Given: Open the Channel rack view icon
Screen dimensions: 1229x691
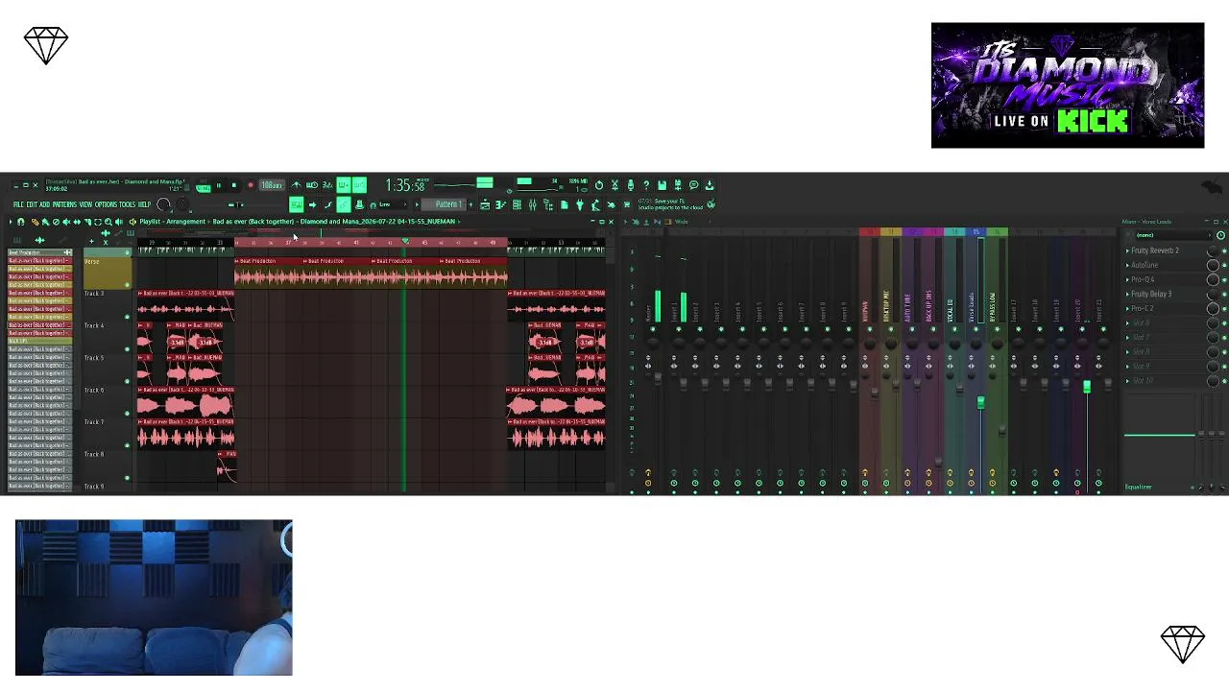Looking at the screenshot, I should [x=517, y=204].
